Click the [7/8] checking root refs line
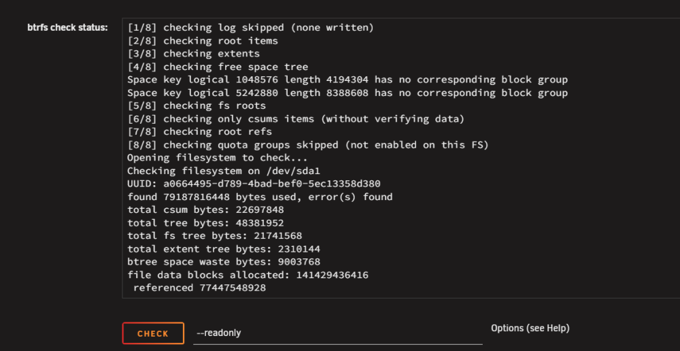 point(199,132)
